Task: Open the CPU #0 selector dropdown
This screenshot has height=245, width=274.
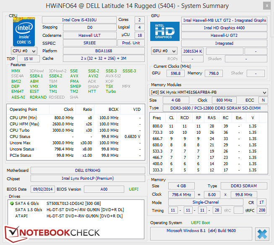Action: click(x=24, y=51)
